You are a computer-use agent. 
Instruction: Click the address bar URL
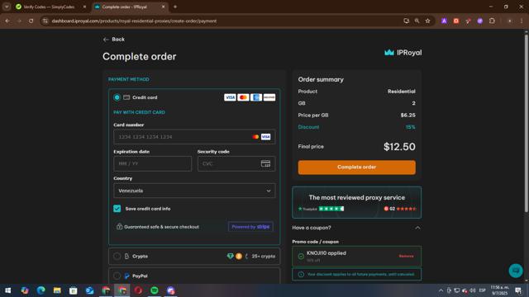tap(134, 21)
